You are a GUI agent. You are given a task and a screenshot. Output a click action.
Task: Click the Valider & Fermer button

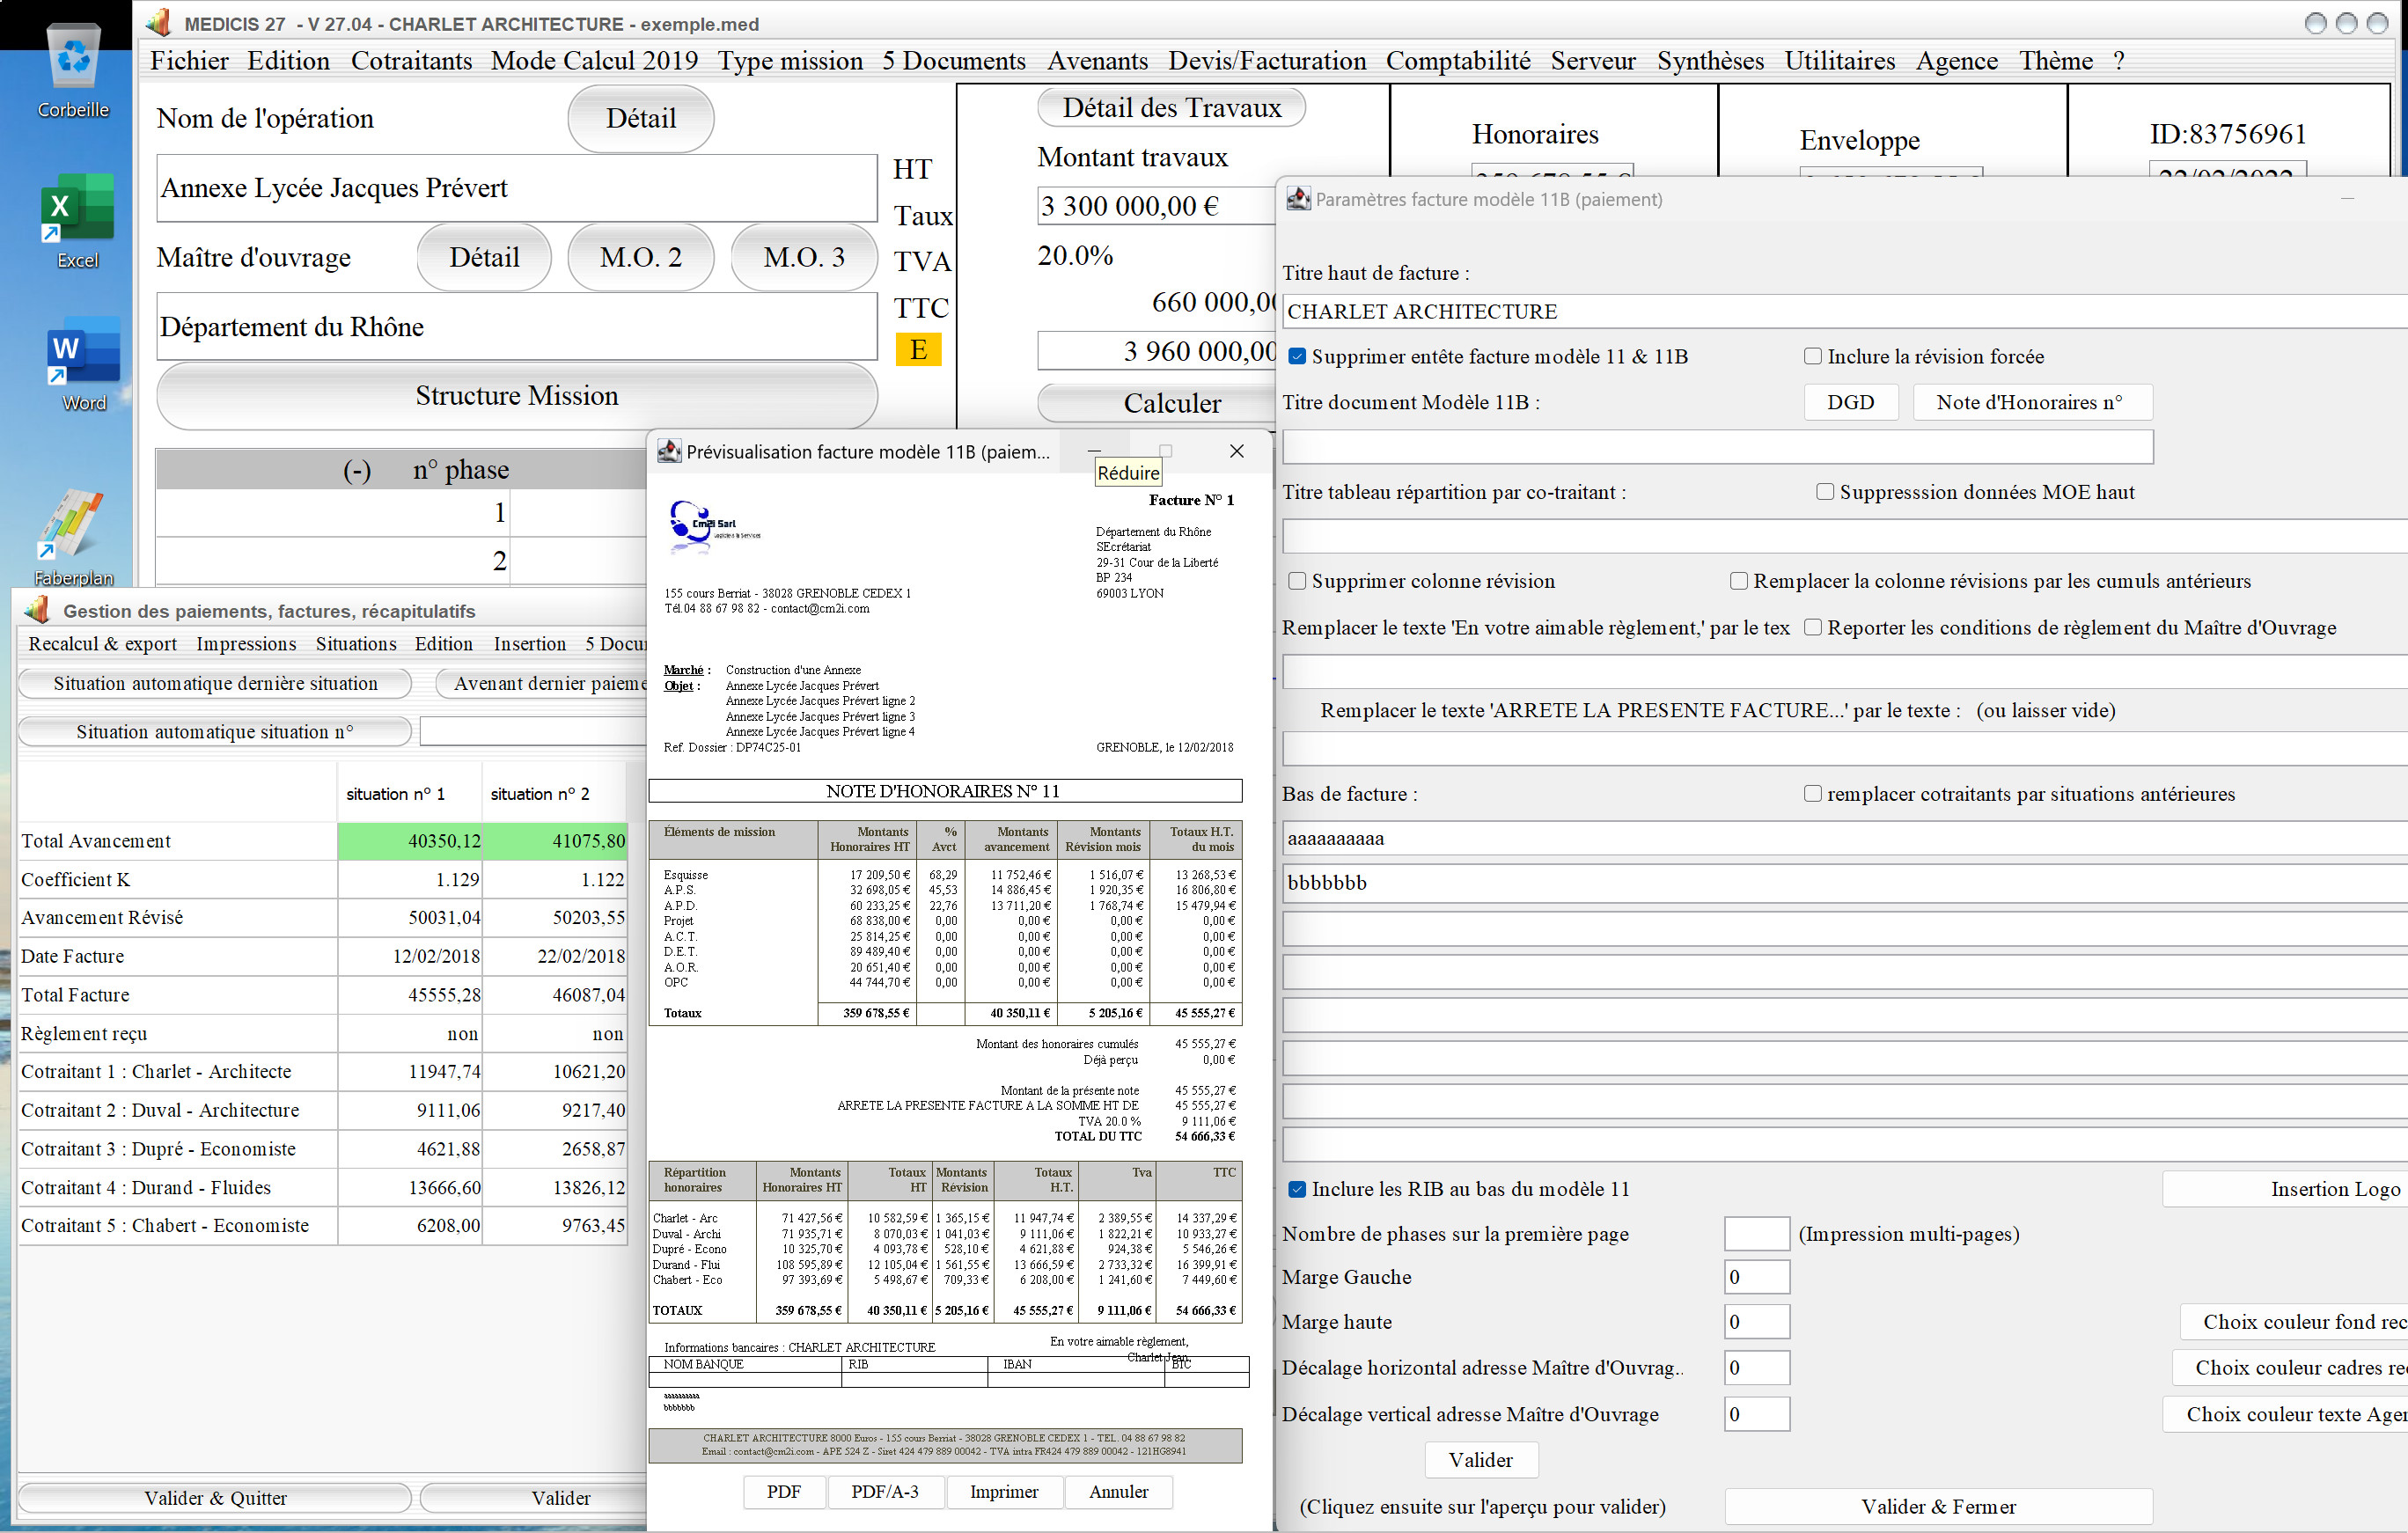coord(1938,1506)
